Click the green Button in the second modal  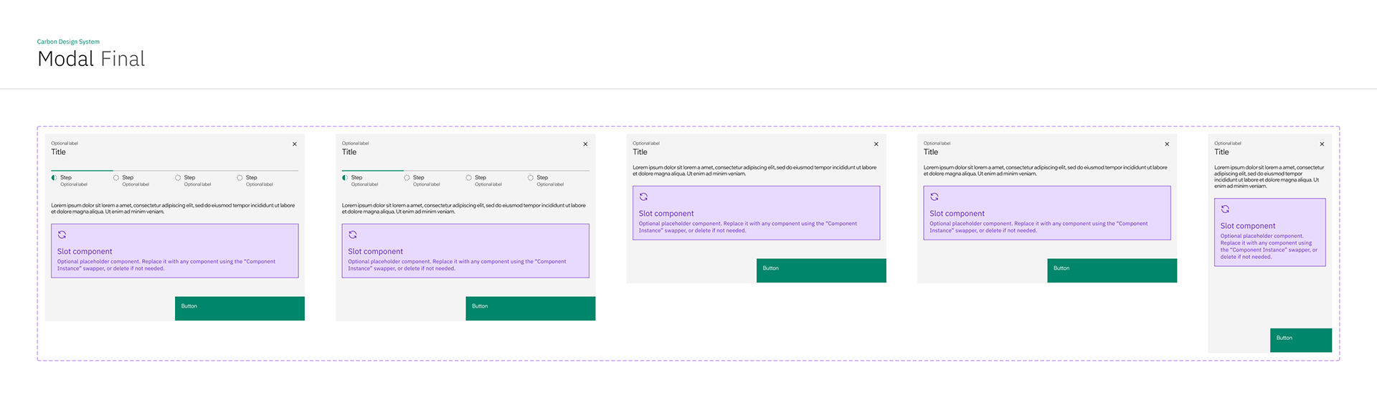pos(531,308)
